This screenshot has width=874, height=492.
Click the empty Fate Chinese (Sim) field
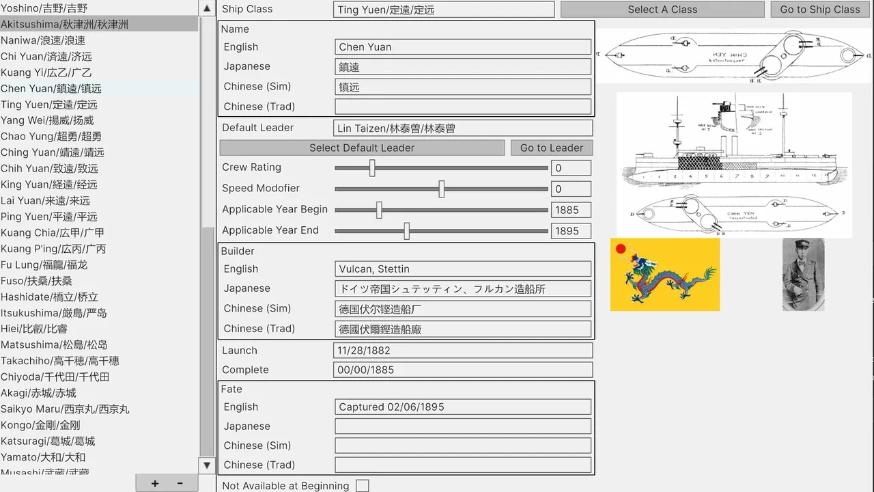tap(463, 446)
